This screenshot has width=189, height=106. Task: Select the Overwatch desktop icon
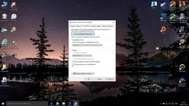point(182,68)
